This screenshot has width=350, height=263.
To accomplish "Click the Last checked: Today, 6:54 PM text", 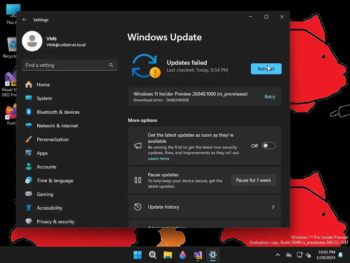I will pos(197,70).
